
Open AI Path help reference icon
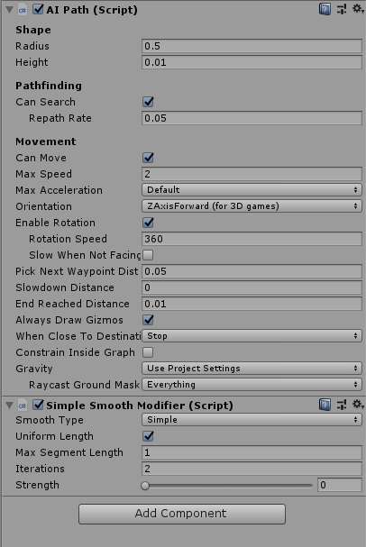pyautogui.click(x=325, y=9)
